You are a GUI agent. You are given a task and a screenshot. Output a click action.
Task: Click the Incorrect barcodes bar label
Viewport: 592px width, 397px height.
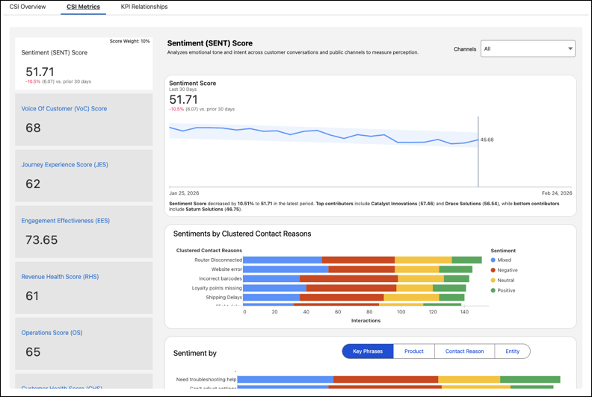(x=221, y=278)
